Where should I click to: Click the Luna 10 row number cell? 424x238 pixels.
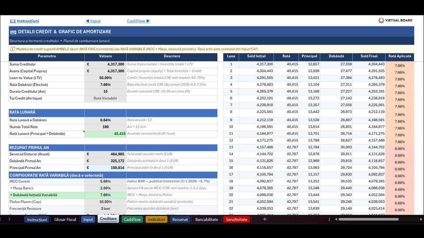point(231,127)
